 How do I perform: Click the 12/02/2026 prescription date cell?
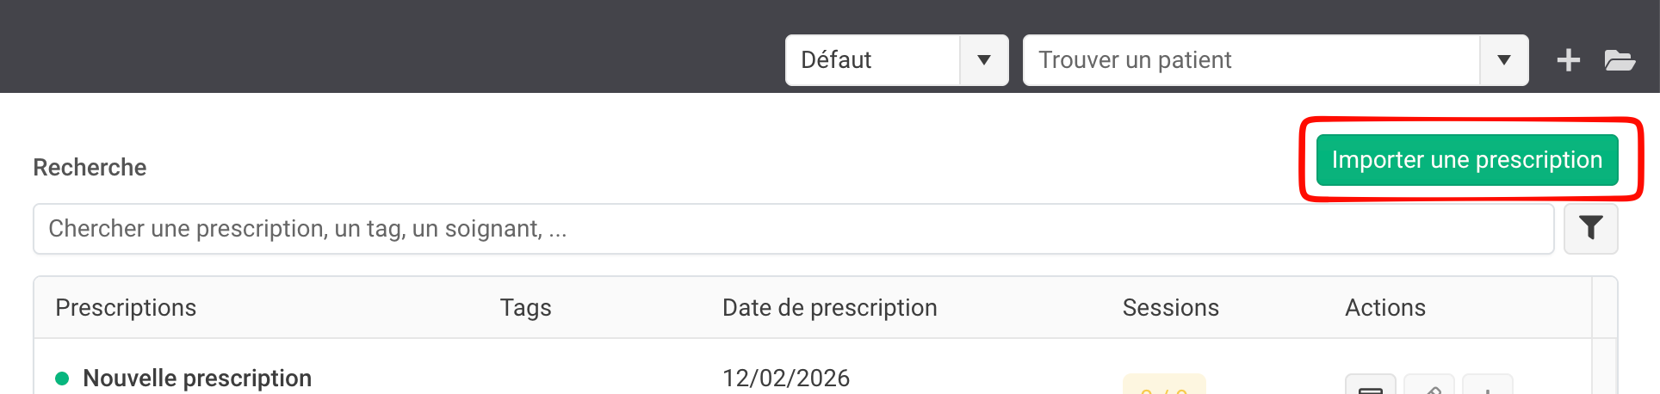pyautogui.click(x=785, y=379)
